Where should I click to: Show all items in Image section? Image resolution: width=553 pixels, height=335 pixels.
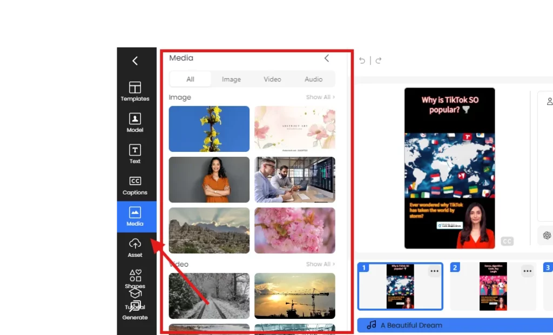[321, 97]
